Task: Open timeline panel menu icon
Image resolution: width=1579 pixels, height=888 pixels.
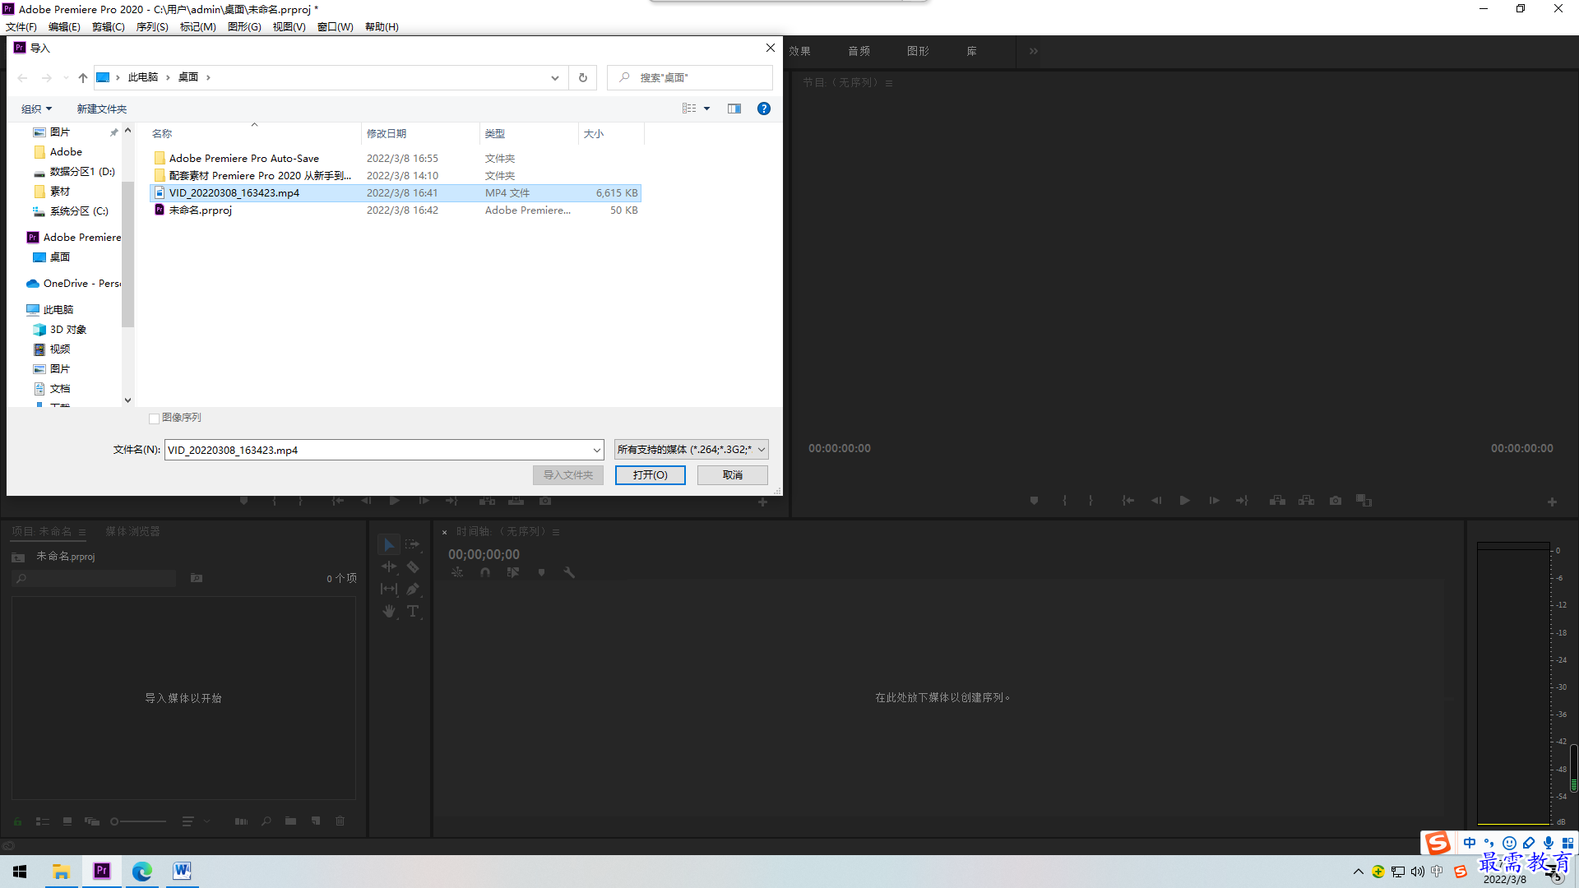Action: tap(556, 532)
